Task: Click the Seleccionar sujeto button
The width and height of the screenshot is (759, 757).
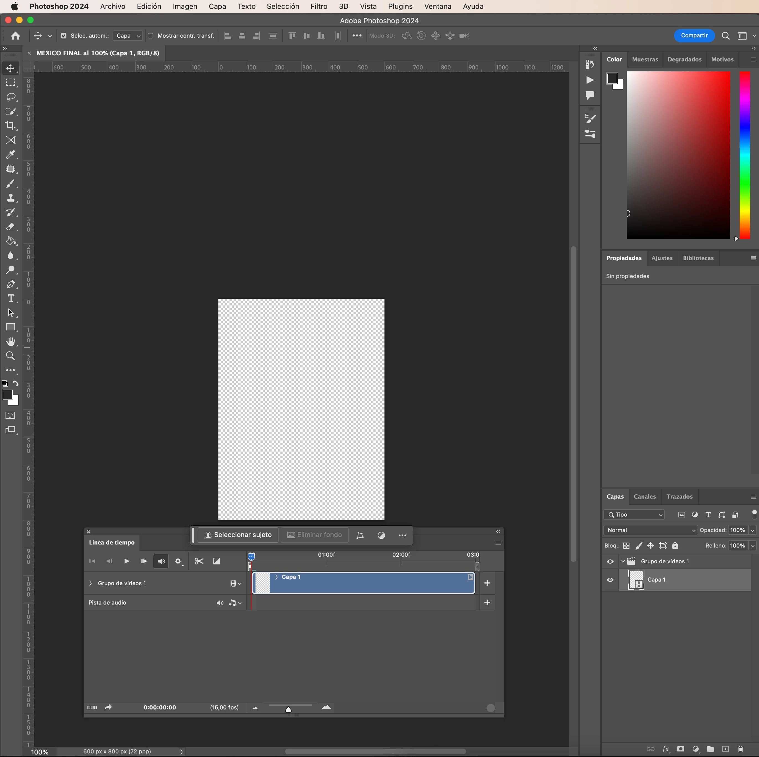Action: pos(238,535)
